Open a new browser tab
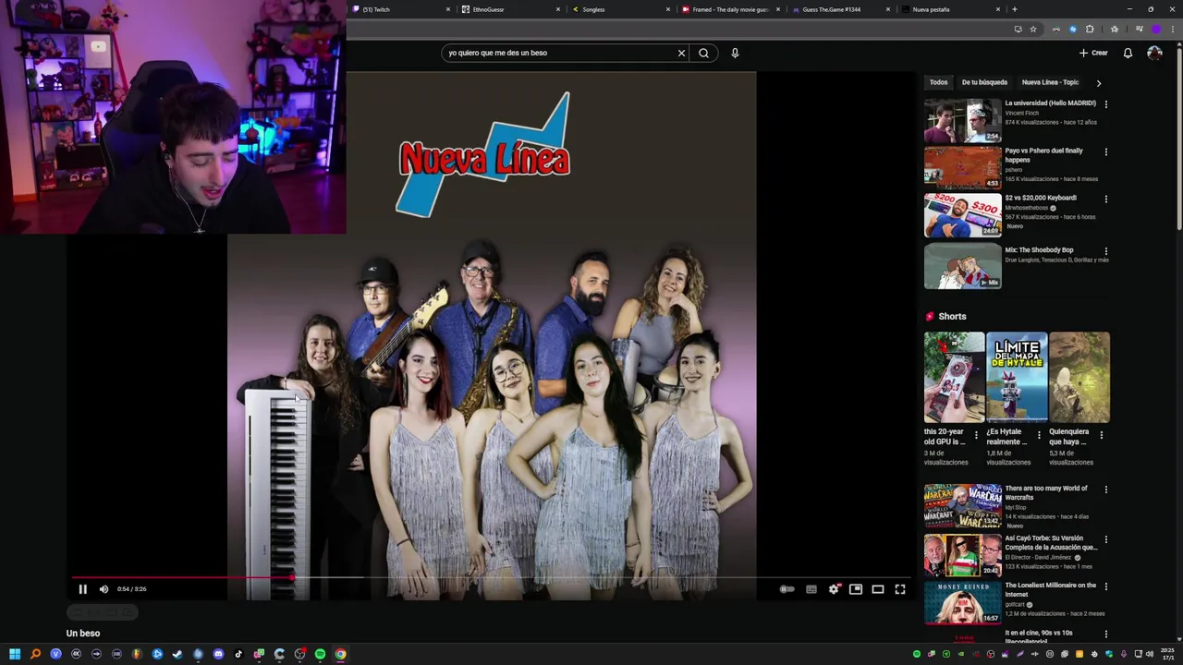Image resolution: width=1183 pixels, height=665 pixels. (1015, 9)
